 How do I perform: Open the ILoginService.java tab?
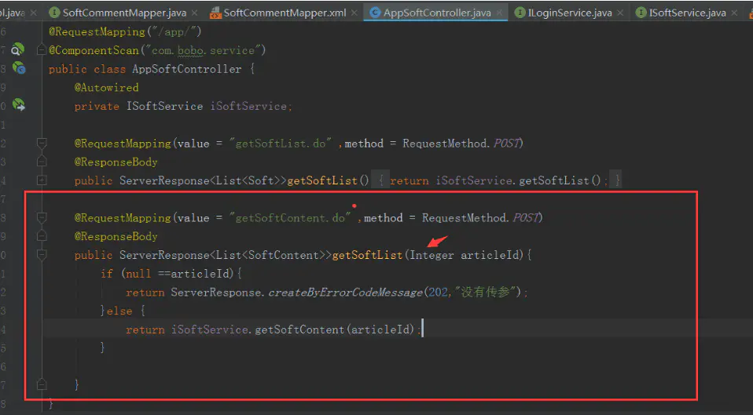(570, 13)
